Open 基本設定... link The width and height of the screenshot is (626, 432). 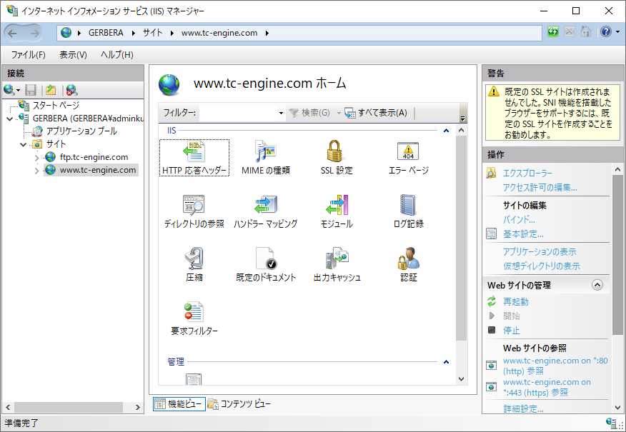point(523,233)
